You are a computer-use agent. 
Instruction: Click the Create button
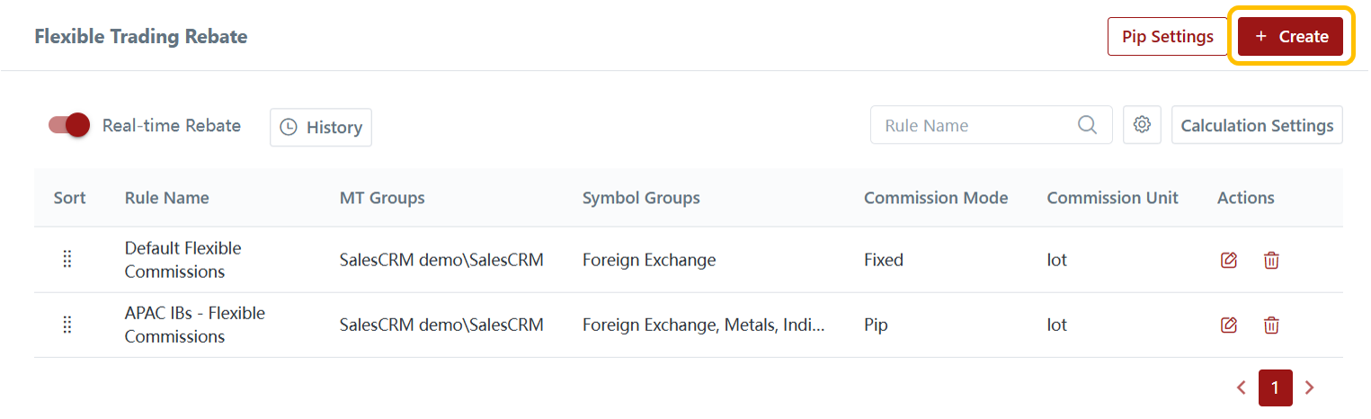pos(1290,37)
